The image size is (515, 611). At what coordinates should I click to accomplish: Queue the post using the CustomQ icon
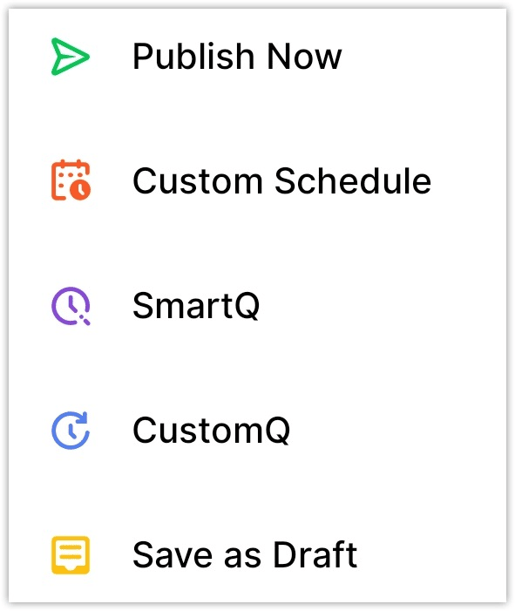pyautogui.click(x=71, y=431)
